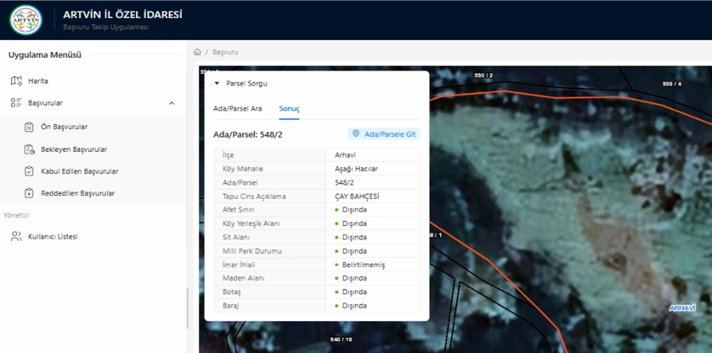Switch to Ada/Parsel Ara tab

point(238,109)
